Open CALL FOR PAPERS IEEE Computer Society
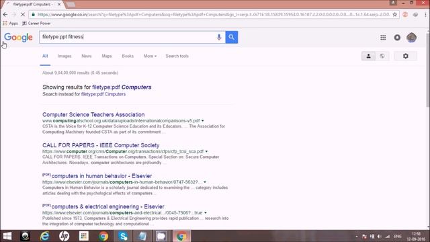Image resolution: width=430 pixels, height=242 pixels. click(x=101, y=145)
